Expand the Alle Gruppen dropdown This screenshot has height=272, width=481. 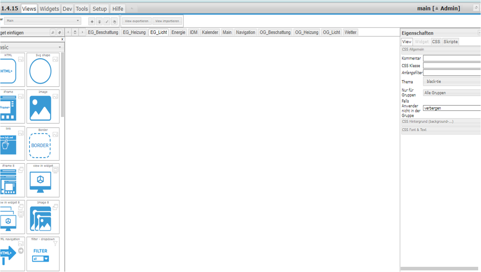pyautogui.click(x=452, y=93)
